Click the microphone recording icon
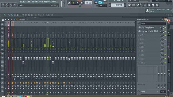This screenshot has width=173, height=97. point(11,5)
